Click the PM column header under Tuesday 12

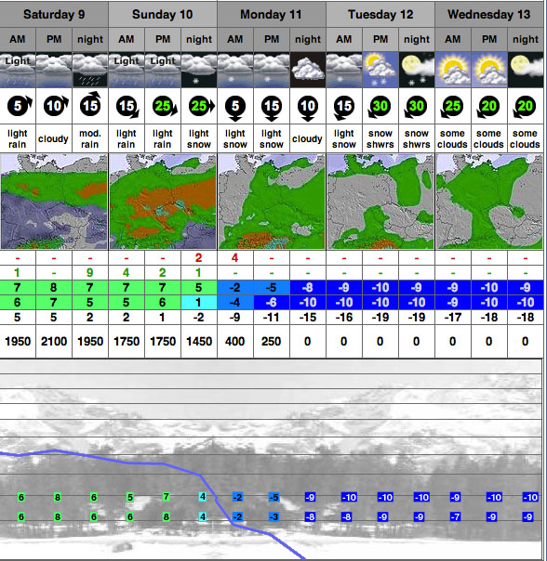(x=380, y=39)
